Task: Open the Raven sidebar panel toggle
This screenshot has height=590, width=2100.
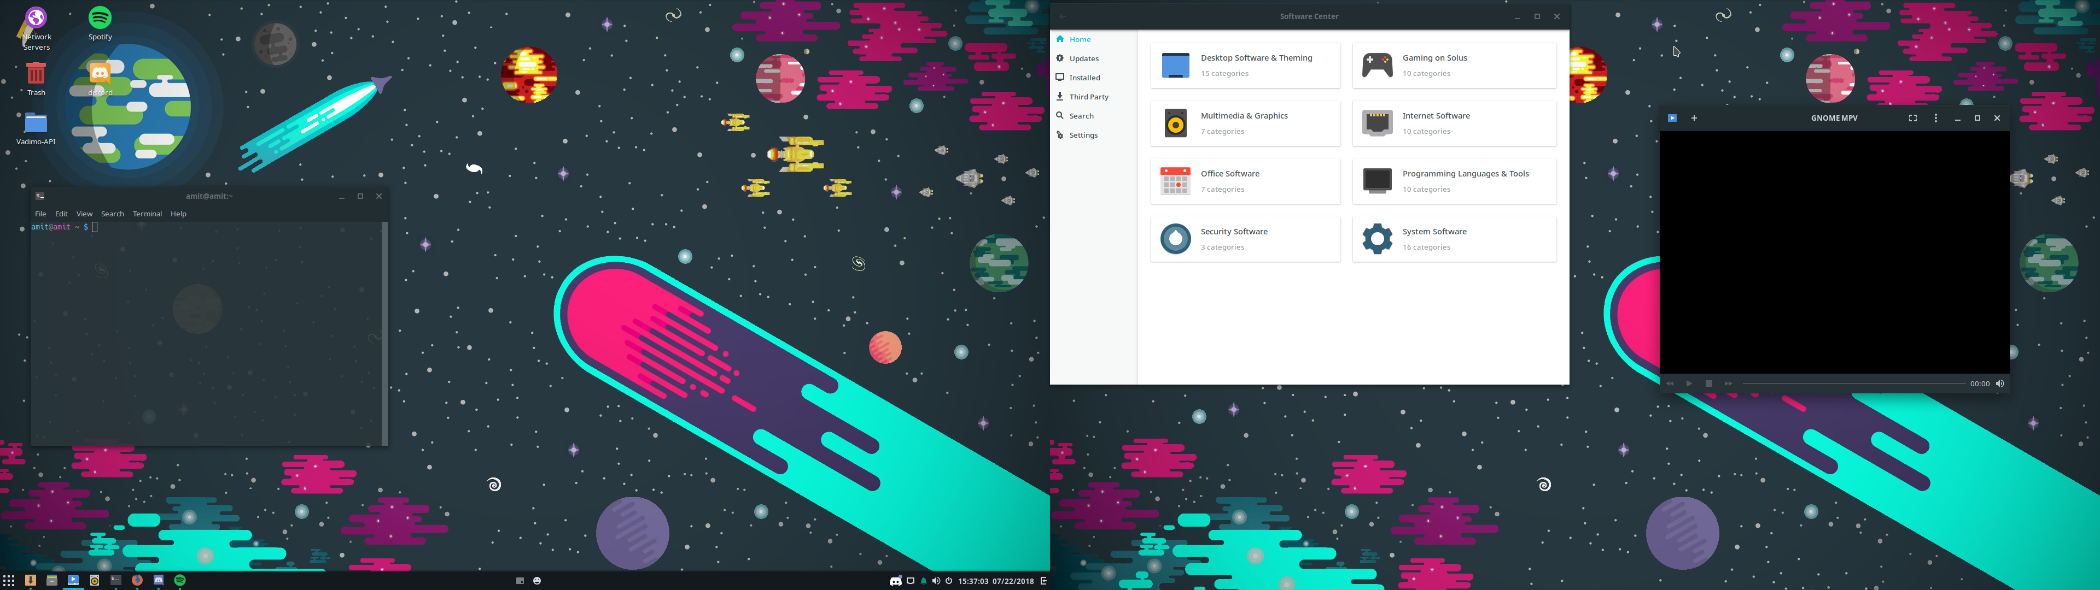Action: click(x=1043, y=581)
